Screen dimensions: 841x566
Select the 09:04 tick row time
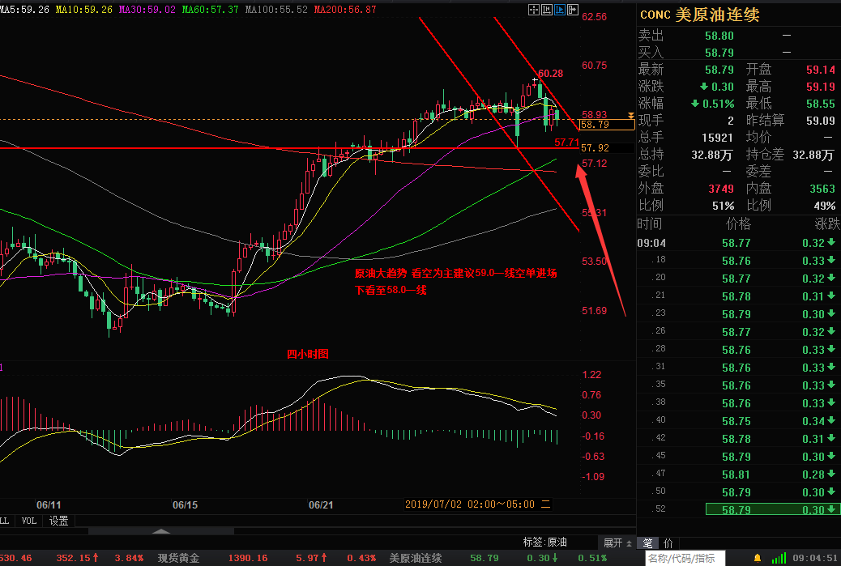pos(651,244)
